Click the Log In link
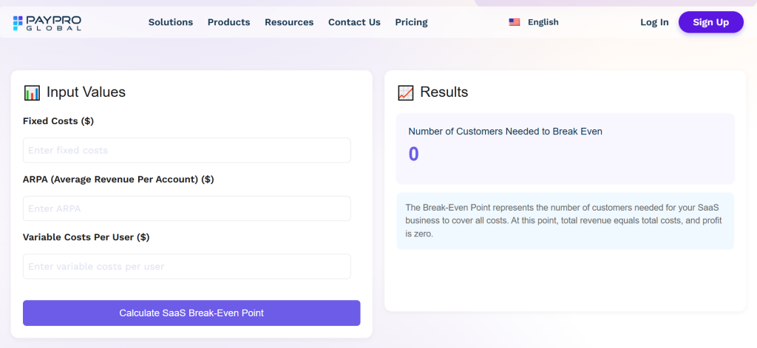The height and width of the screenshot is (348, 757). click(x=655, y=22)
